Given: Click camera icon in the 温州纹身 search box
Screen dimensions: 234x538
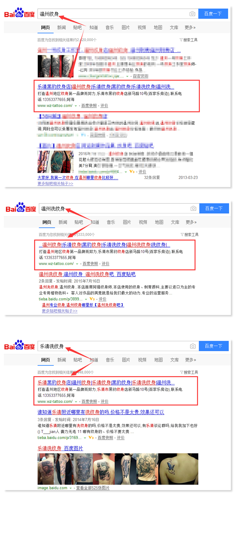Looking at the screenshot, I should [x=192, y=14].
